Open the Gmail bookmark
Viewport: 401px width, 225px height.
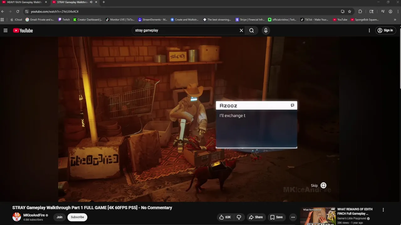click(x=40, y=20)
